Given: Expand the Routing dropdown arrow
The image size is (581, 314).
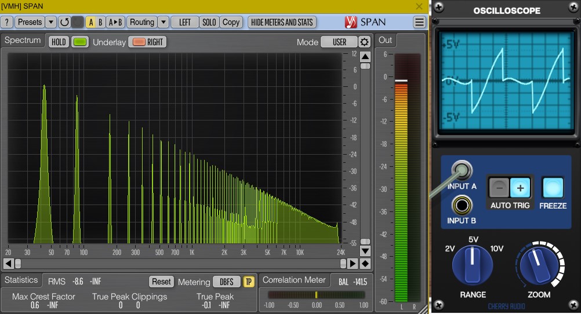Looking at the screenshot, I should [163, 22].
